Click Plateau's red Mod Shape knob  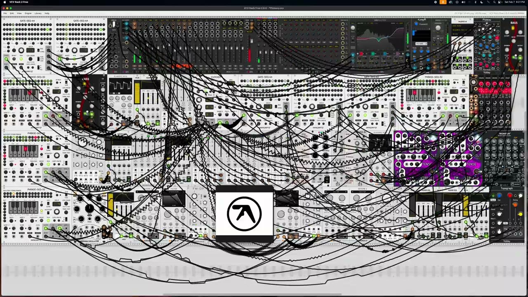click(487, 66)
